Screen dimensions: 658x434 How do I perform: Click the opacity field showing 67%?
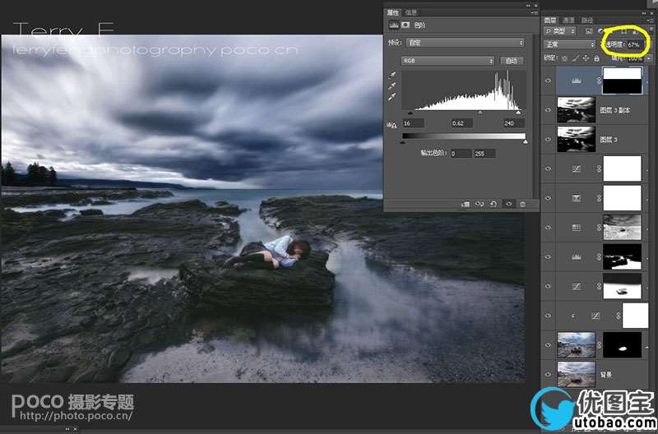635,44
